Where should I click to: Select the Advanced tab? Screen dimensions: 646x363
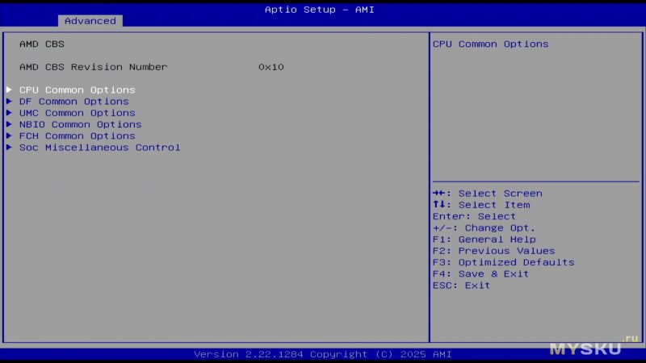pyautogui.click(x=90, y=21)
